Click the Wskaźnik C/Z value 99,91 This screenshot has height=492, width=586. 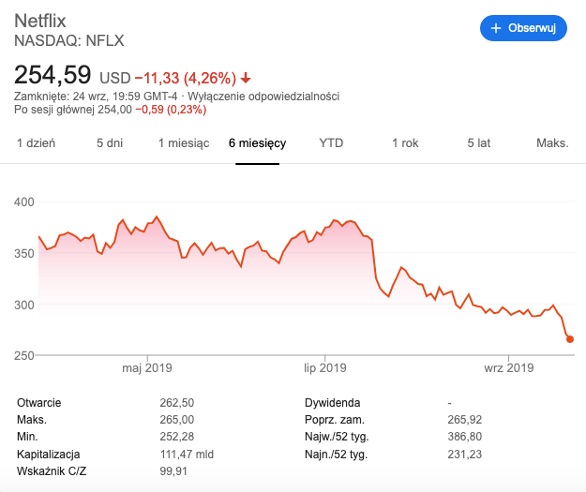click(175, 470)
